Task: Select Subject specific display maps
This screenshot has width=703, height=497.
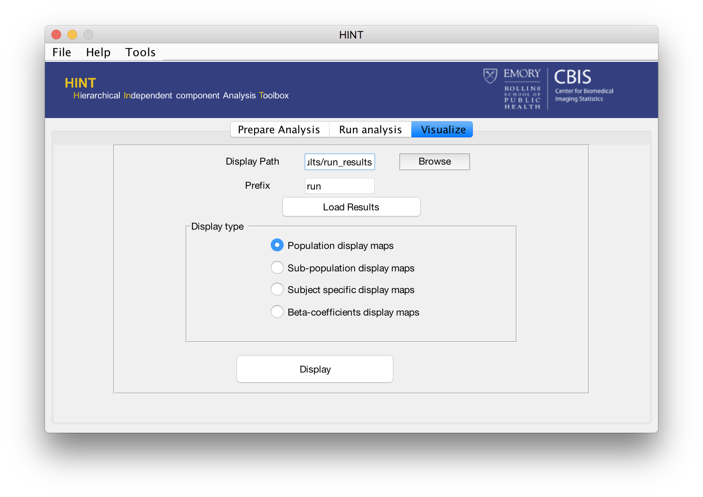Action: [x=277, y=289]
